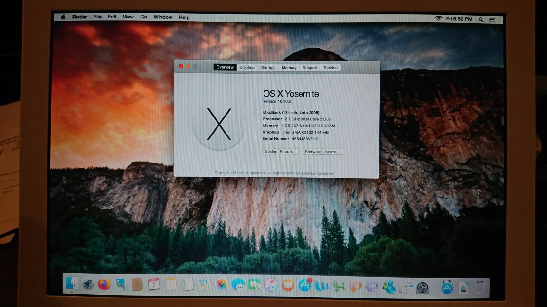The image size is (547, 307).
Task: Open iBooks from the dock
Action: coord(288,285)
